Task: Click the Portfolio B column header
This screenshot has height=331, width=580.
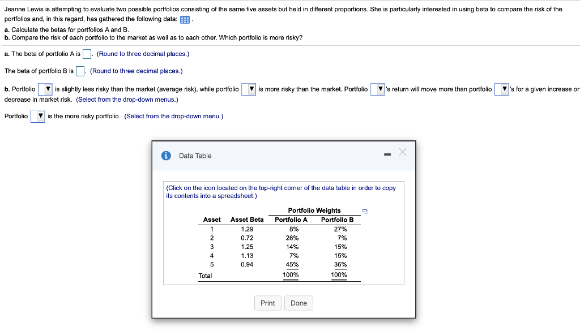Action: click(x=339, y=220)
